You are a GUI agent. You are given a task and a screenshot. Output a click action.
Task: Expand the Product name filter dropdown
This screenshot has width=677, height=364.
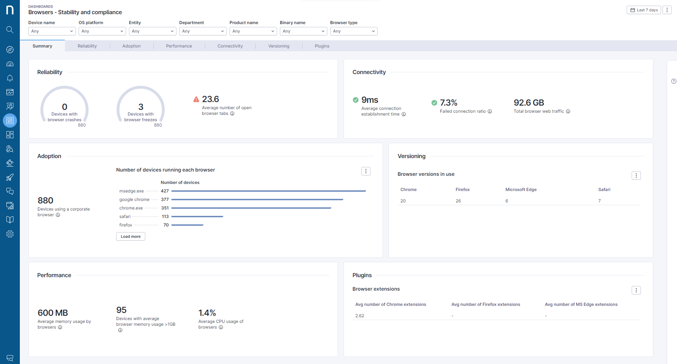click(253, 31)
